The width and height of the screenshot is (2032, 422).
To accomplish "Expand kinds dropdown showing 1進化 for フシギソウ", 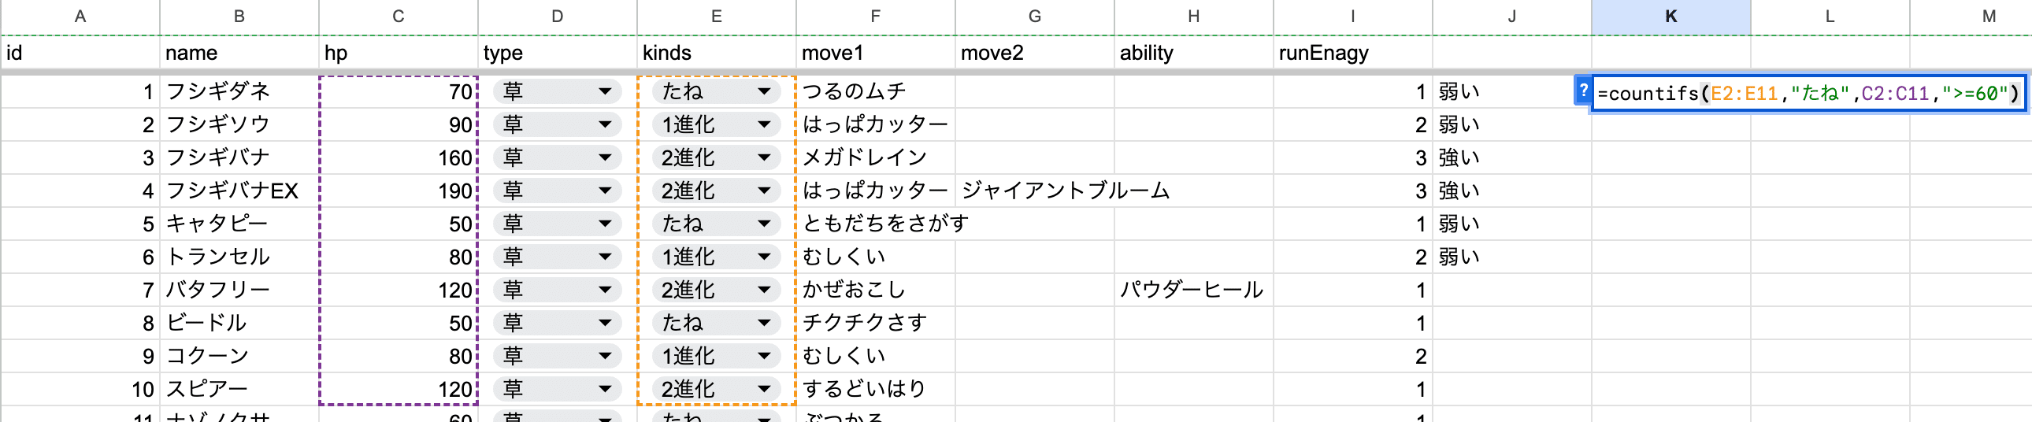I will [x=764, y=124].
